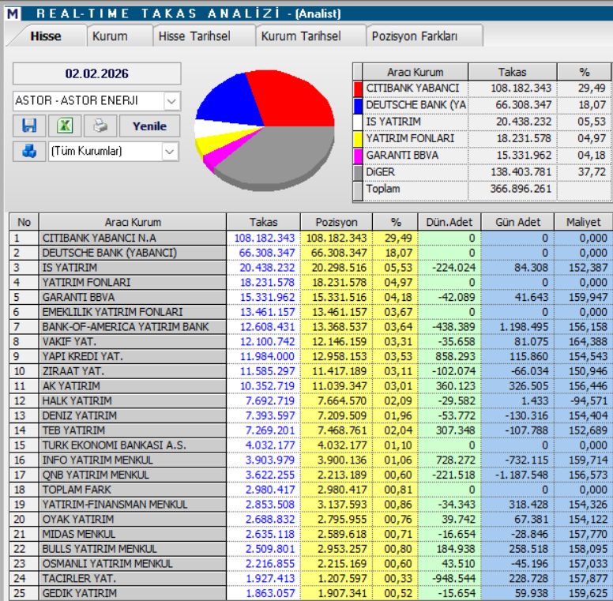Viewport: 613px width, 601px height.
Task: Open the Kurum Tarihsel tab
Action: click(x=301, y=36)
